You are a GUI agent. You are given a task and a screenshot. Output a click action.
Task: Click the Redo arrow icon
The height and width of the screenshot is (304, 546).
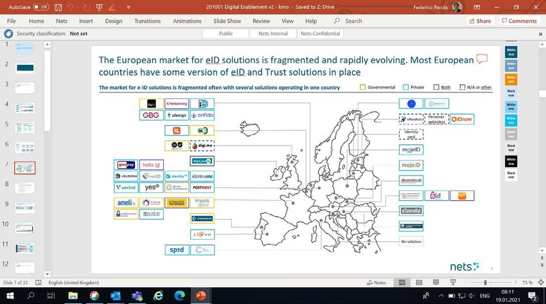[87, 7]
